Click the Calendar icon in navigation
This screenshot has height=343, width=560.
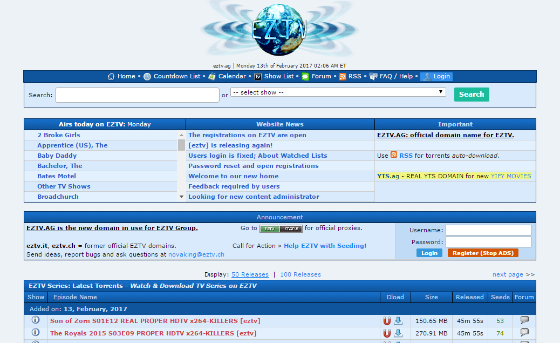(x=212, y=77)
